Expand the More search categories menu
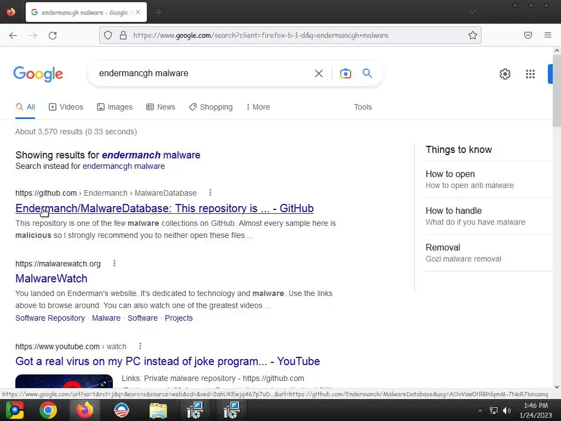The width and height of the screenshot is (561, 421). click(258, 107)
